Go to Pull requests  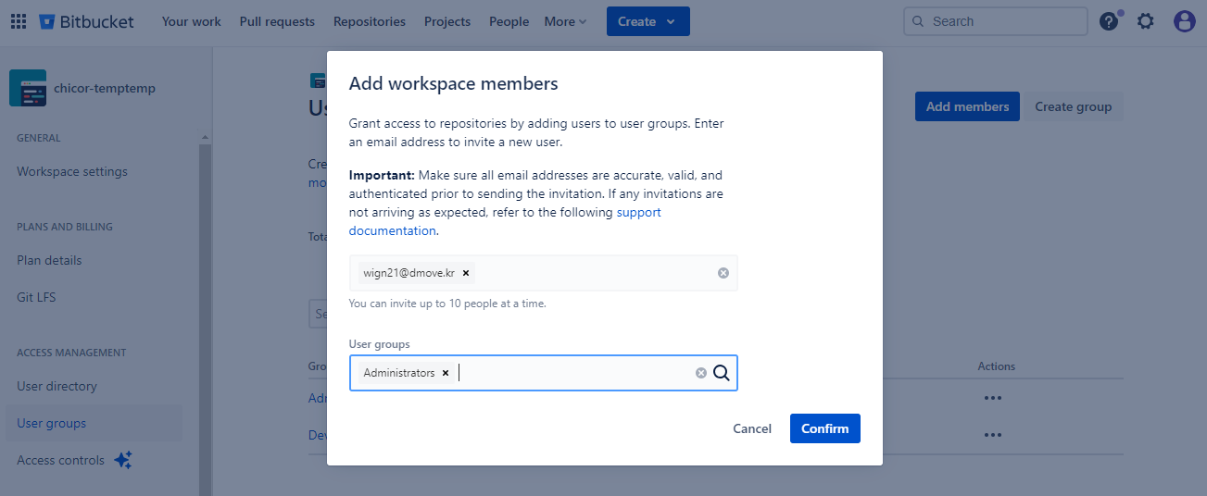pyautogui.click(x=277, y=21)
